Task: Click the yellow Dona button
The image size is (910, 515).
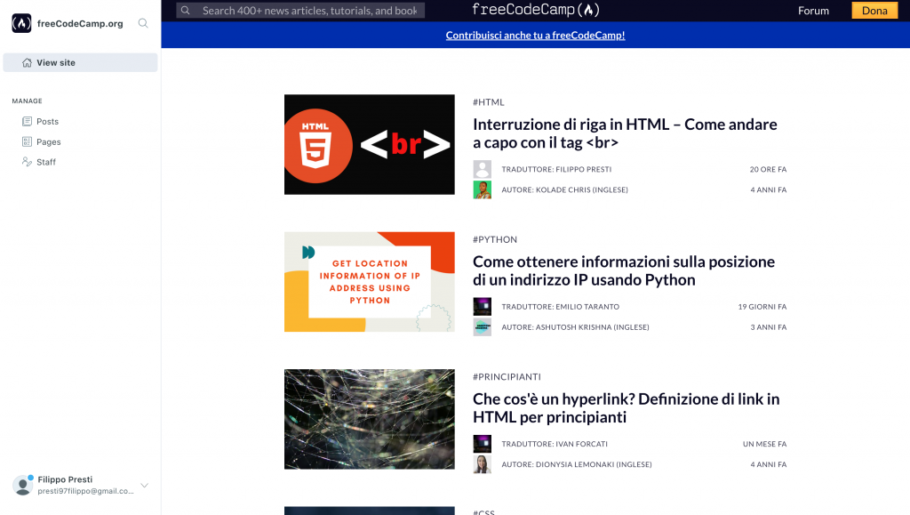Action: click(x=874, y=11)
